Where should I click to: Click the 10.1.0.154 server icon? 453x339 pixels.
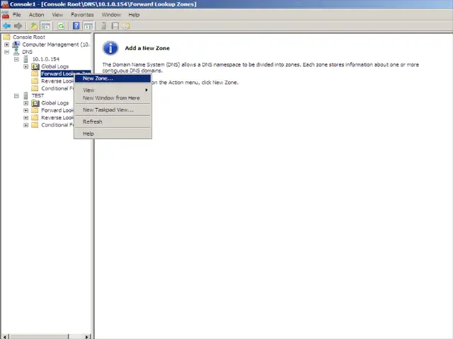click(x=25, y=59)
